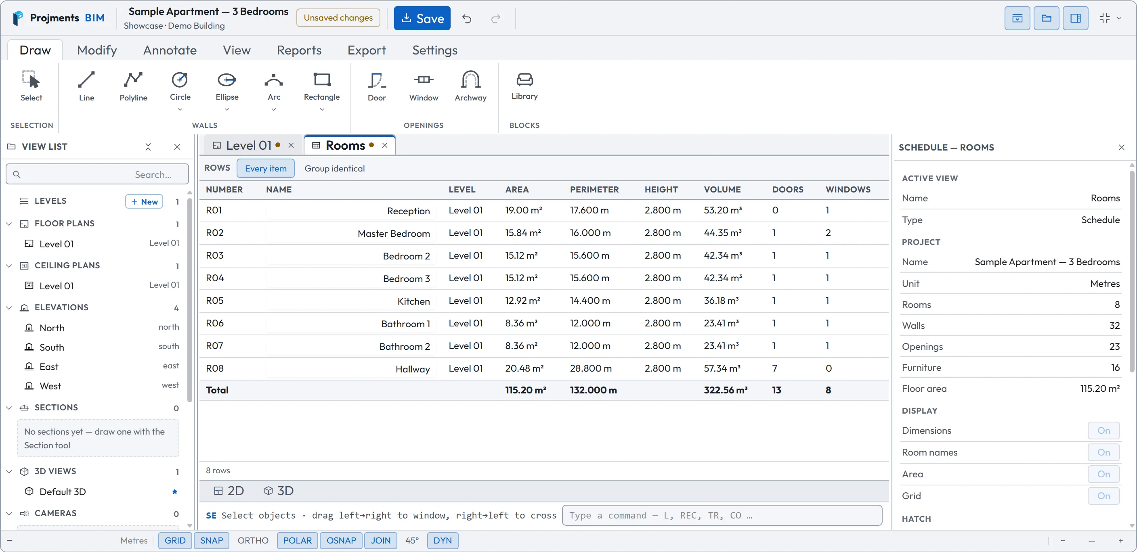Open the Circle tool dropdown arrow
Viewport: 1137px width, 552px height.
[x=180, y=109]
